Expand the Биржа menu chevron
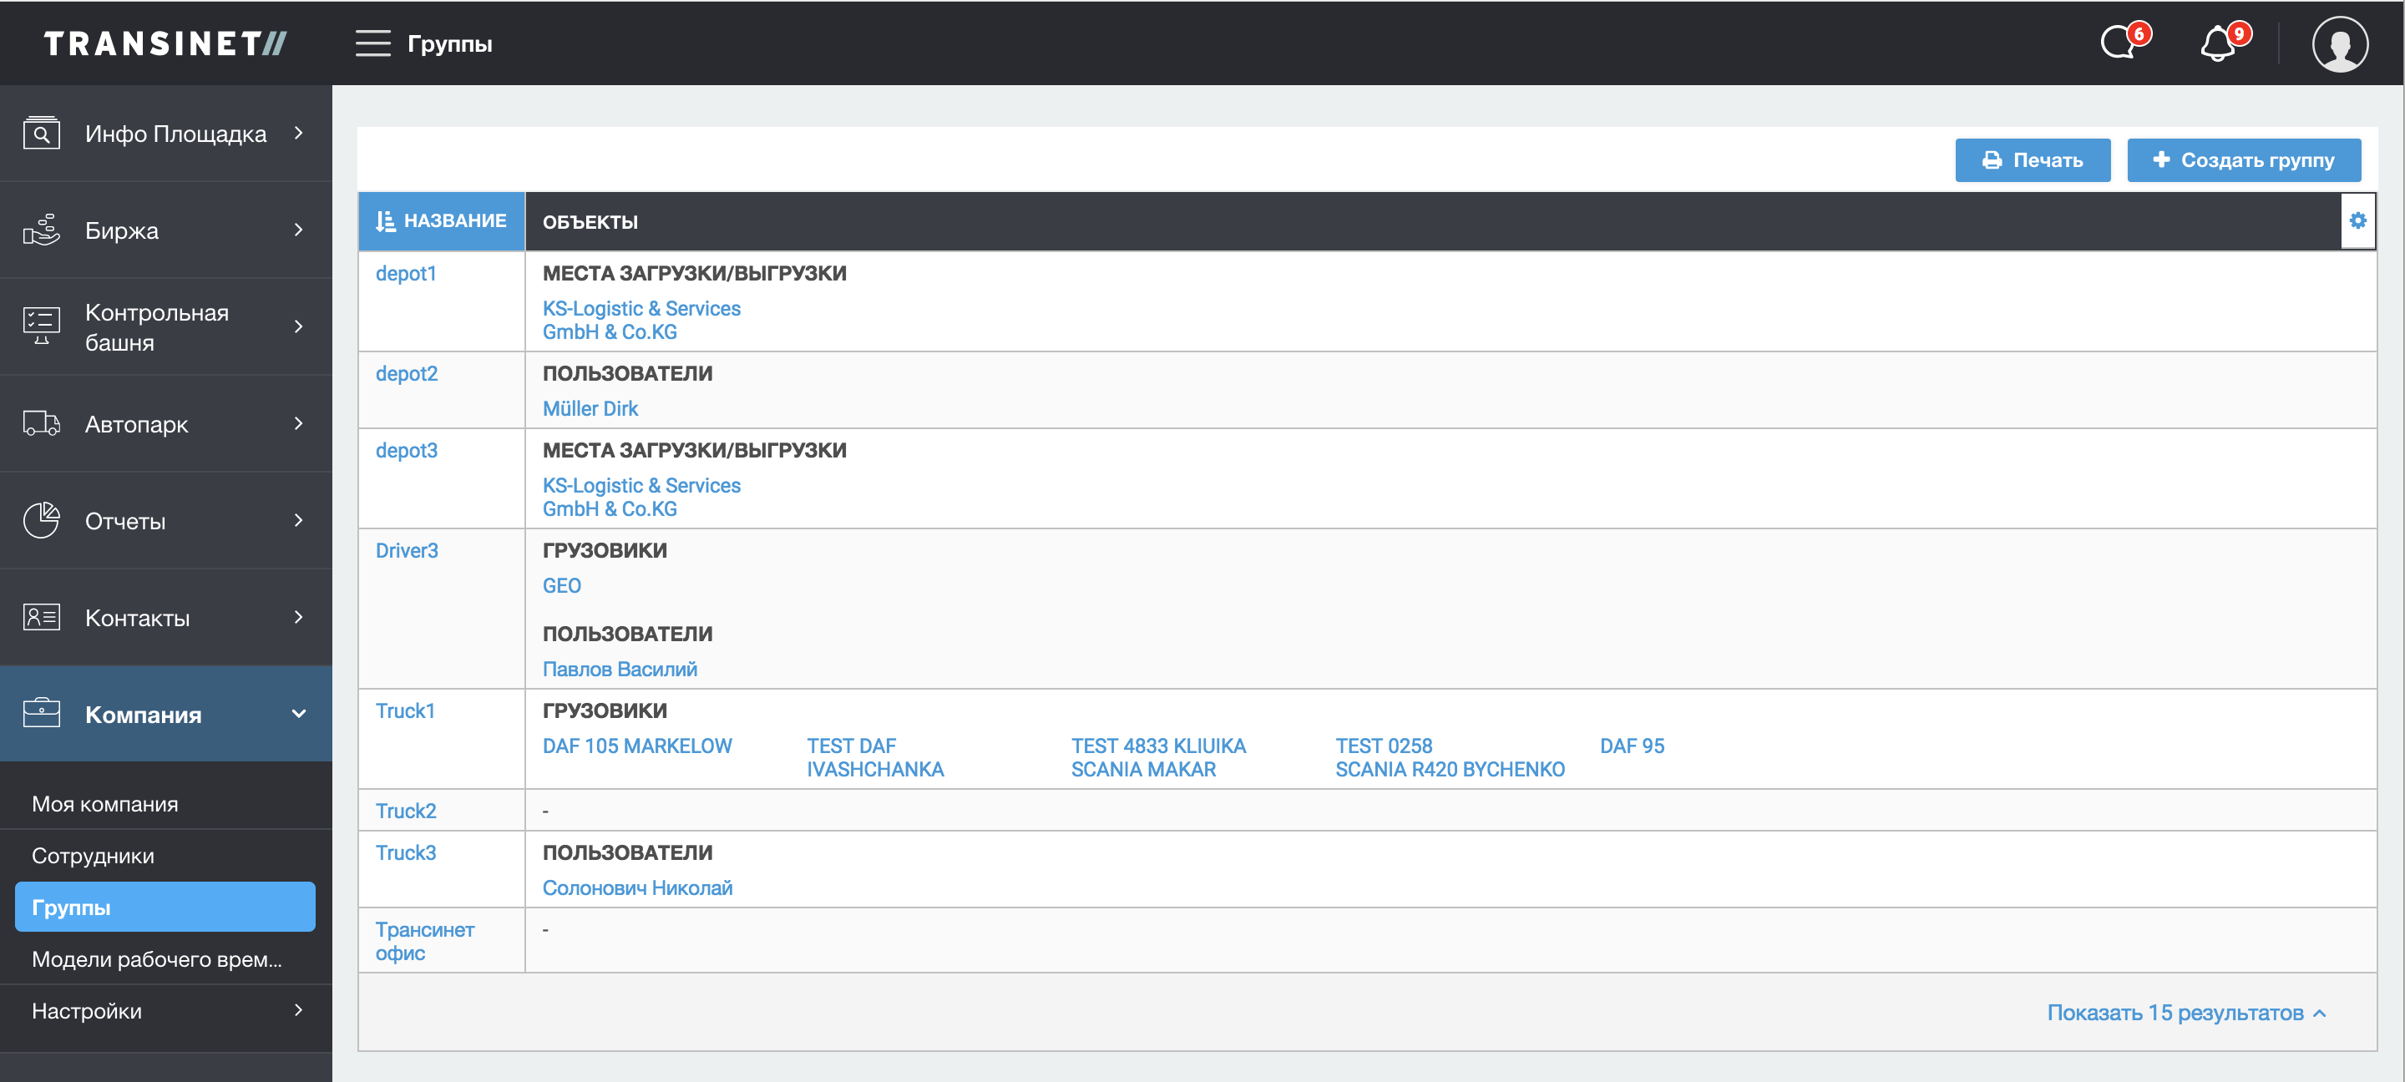The image size is (2405, 1082). click(x=299, y=230)
